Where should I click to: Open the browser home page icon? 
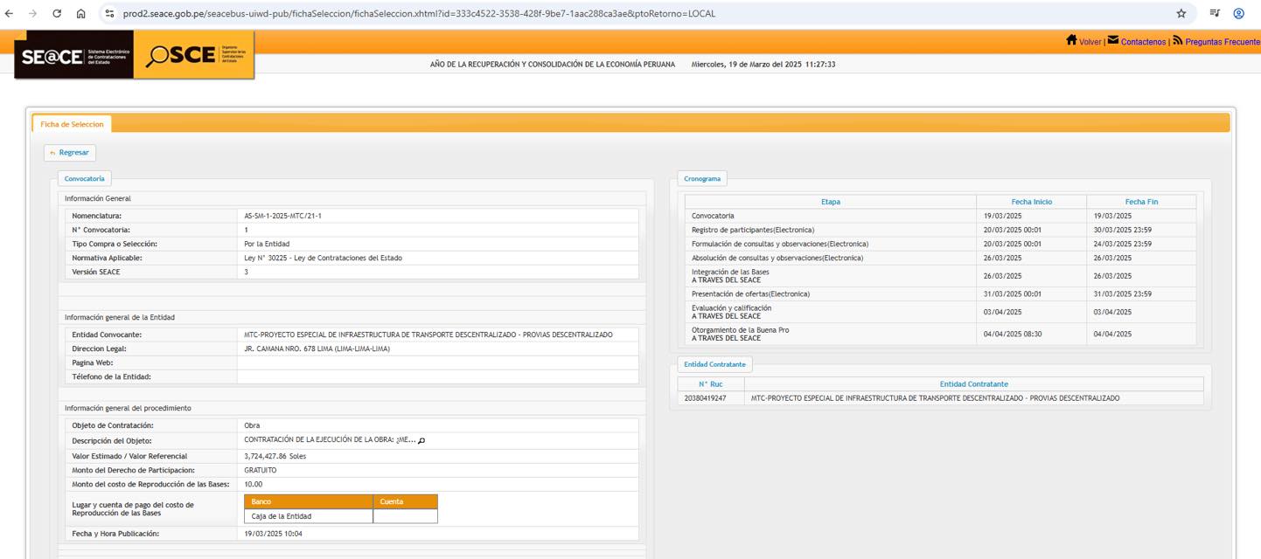[80, 14]
